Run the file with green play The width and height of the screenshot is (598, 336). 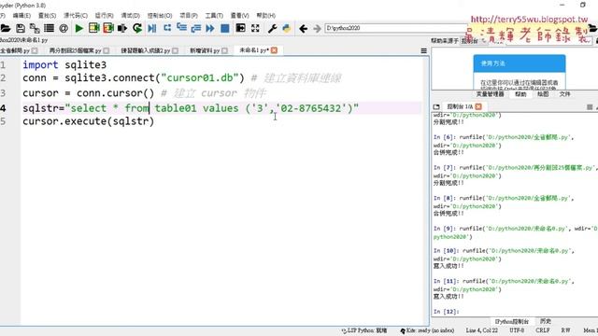[x=78, y=28]
